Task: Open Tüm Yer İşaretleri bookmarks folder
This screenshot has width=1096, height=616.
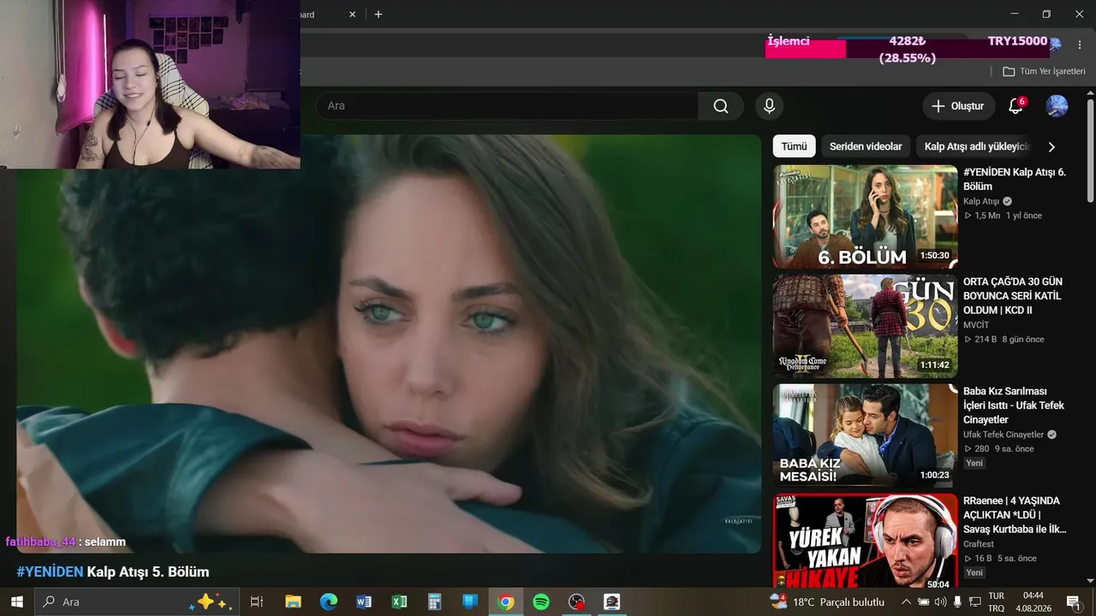Action: click(1044, 71)
